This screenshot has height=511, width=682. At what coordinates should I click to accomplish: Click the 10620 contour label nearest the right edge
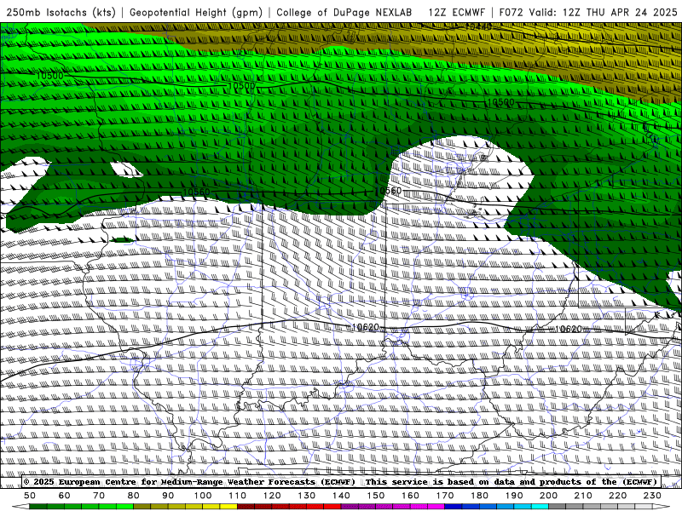(568, 330)
